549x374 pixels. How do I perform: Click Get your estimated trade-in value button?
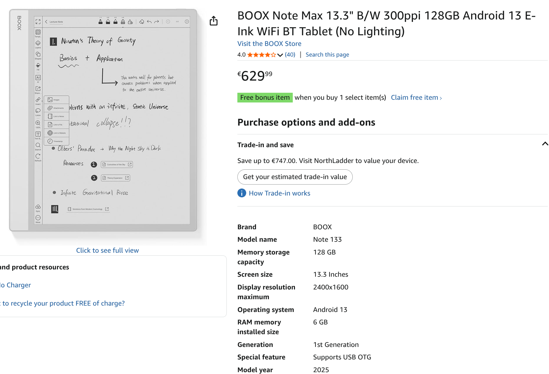click(x=295, y=177)
